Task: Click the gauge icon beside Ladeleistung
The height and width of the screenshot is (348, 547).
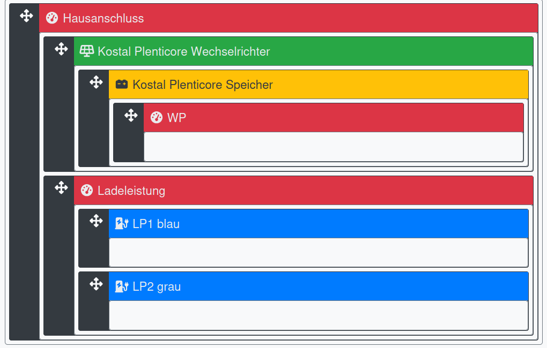Action: [x=86, y=191]
